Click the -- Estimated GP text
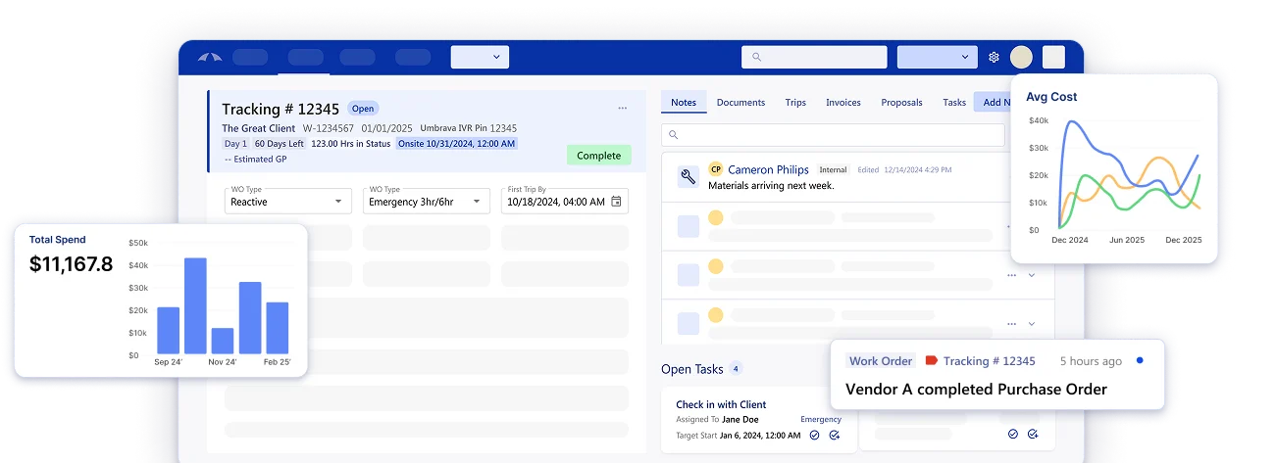 click(x=255, y=159)
